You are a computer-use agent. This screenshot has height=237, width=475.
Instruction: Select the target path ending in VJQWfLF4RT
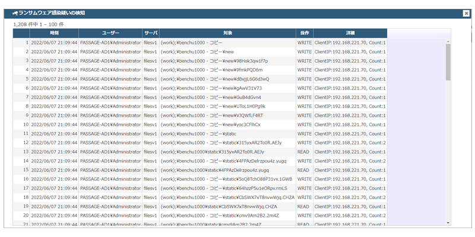click(x=212, y=116)
